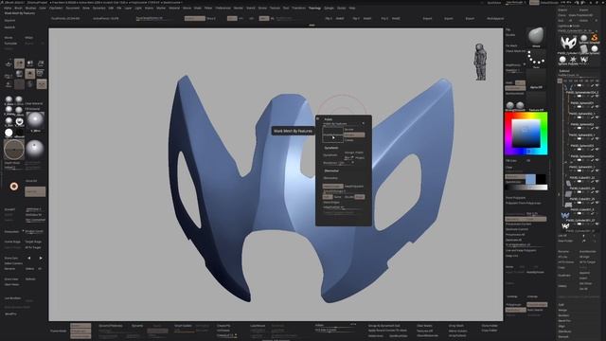Open the Help menu

pyautogui.click(x=352, y=8)
